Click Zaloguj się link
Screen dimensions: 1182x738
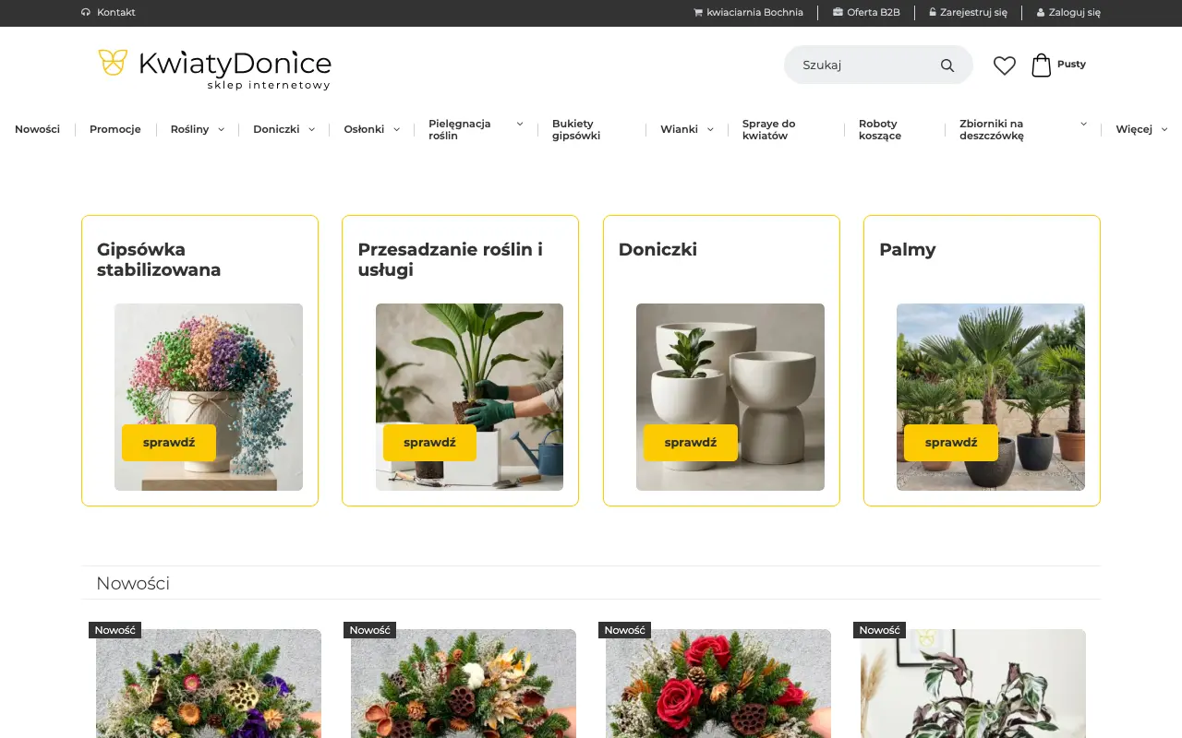pyautogui.click(x=1075, y=13)
